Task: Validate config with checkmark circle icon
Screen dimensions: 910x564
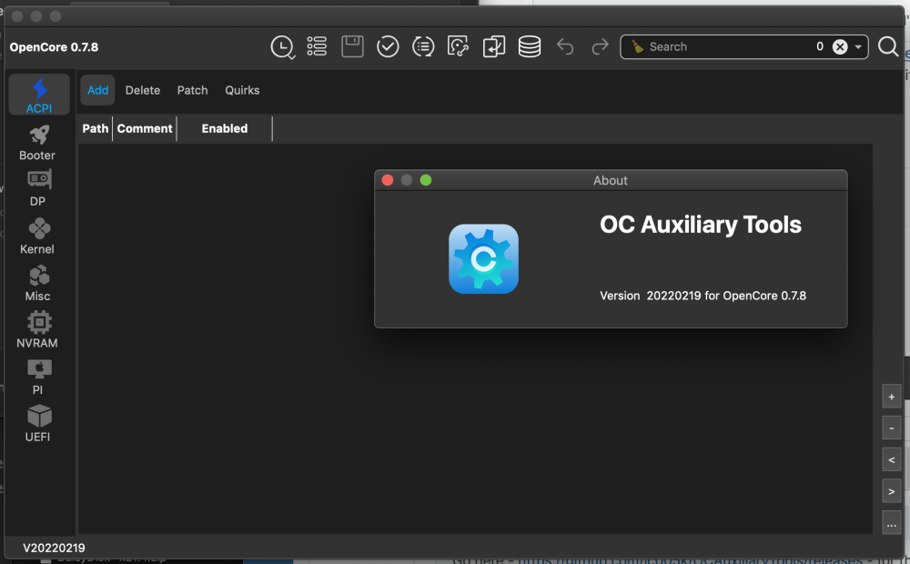Action: [x=388, y=46]
